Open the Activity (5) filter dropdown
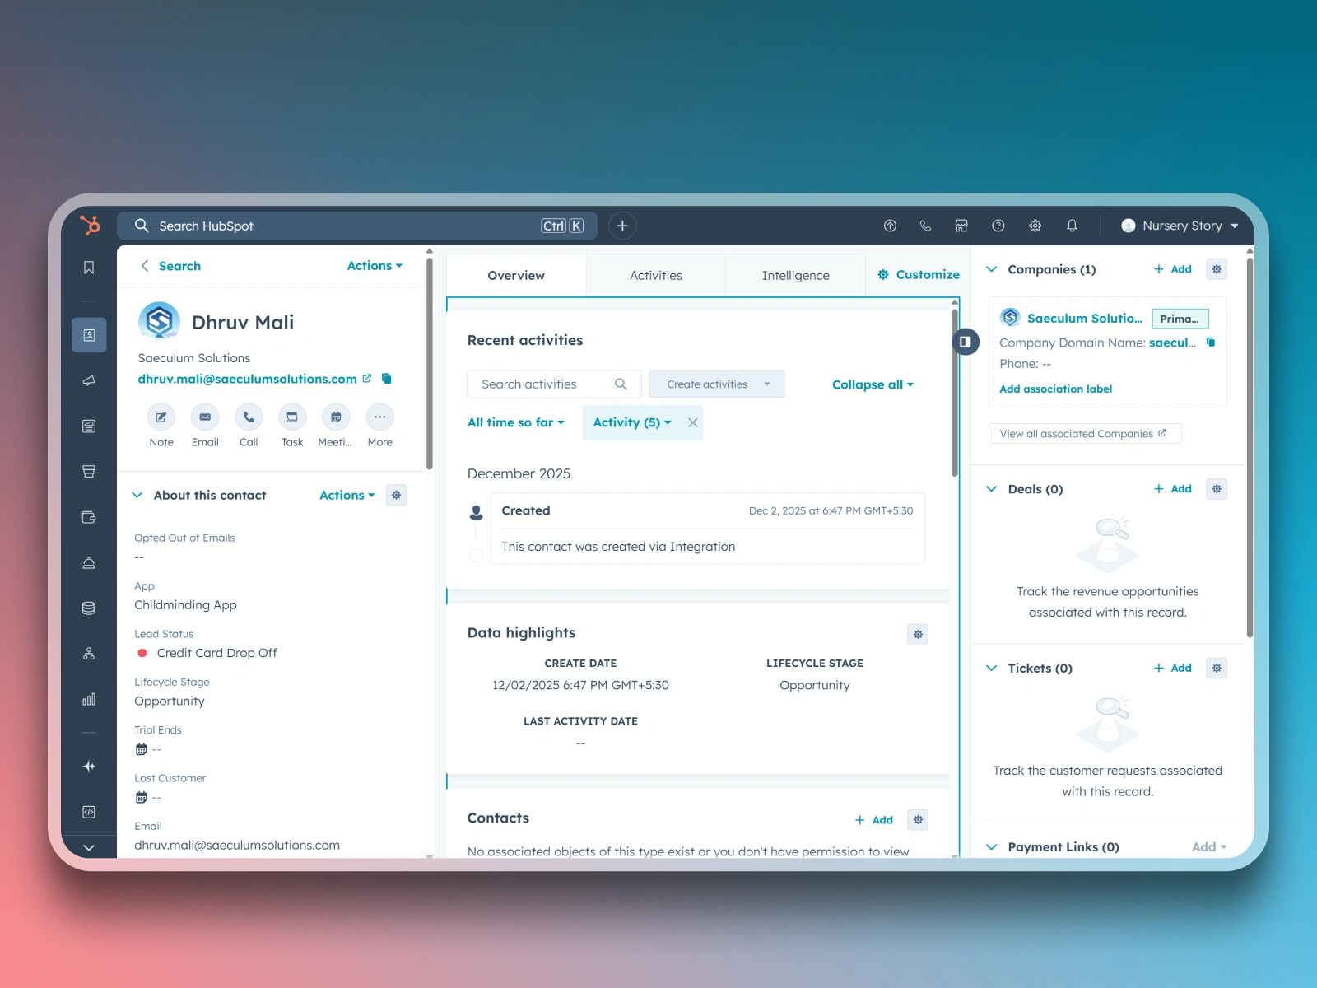The image size is (1317, 988). pyautogui.click(x=632, y=422)
